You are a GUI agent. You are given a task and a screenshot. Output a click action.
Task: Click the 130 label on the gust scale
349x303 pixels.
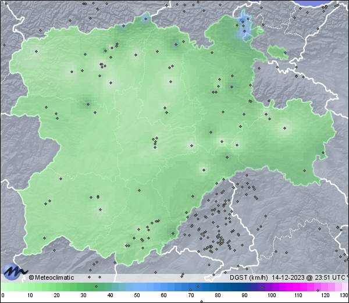tap(344, 295)
